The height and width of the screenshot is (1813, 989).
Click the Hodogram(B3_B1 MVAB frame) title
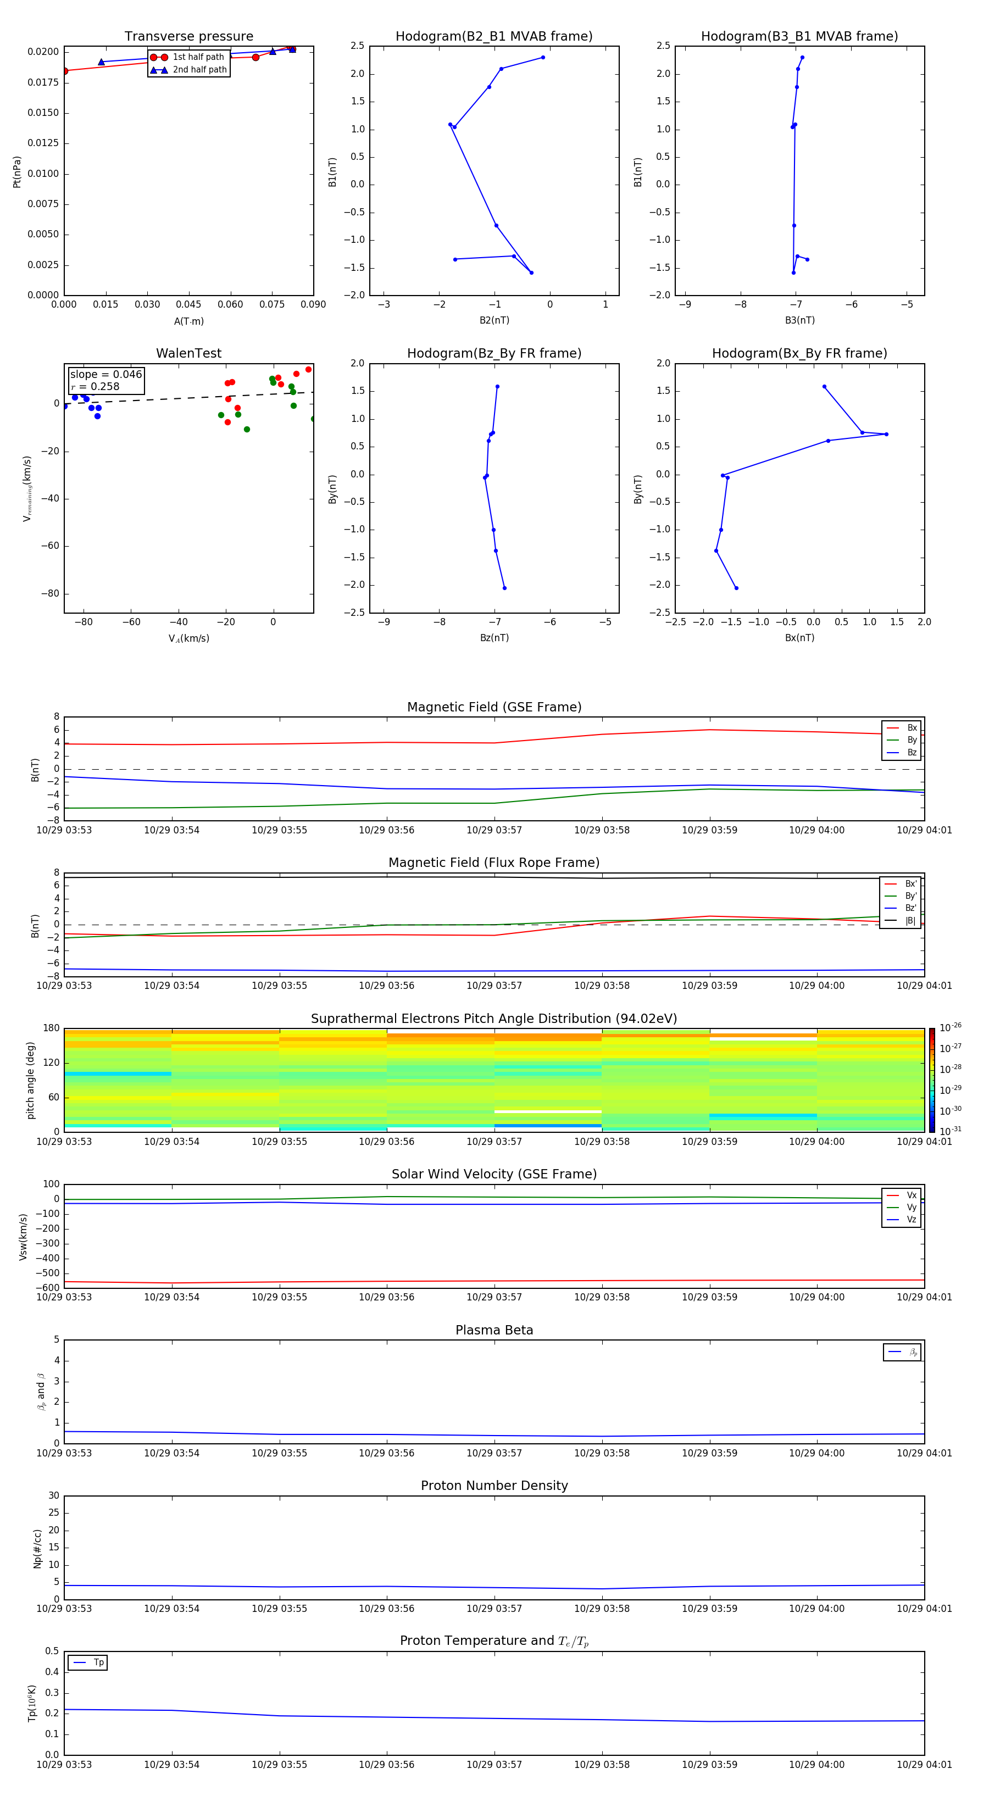coord(799,37)
